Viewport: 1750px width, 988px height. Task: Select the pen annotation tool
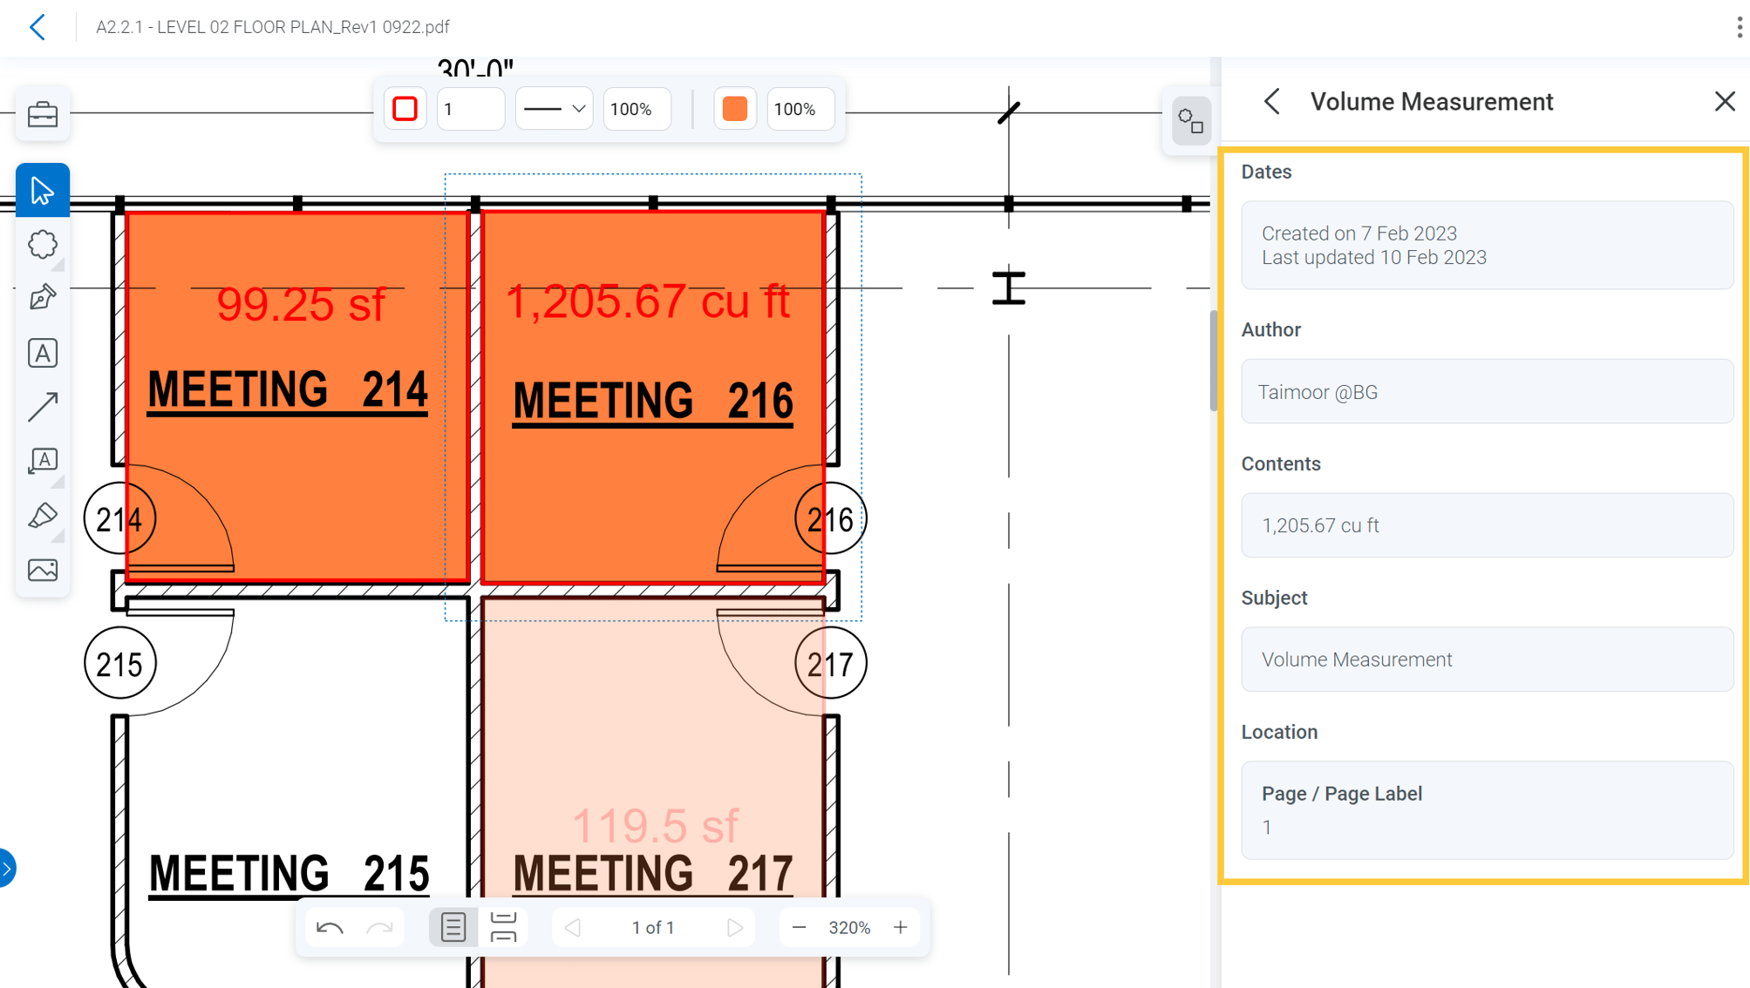(42, 298)
